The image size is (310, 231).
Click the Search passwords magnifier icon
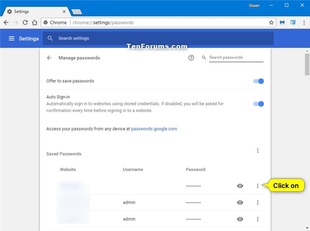pos(204,57)
